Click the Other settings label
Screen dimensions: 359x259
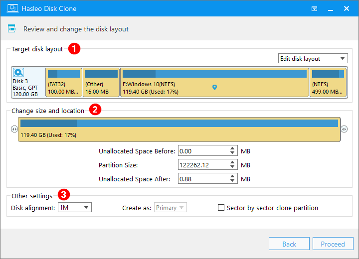point(32,196)
